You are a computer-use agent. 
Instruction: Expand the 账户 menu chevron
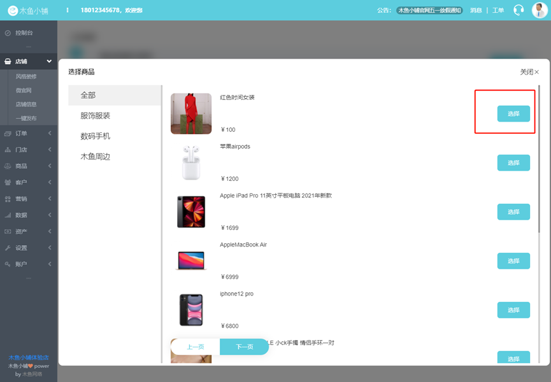50,264
